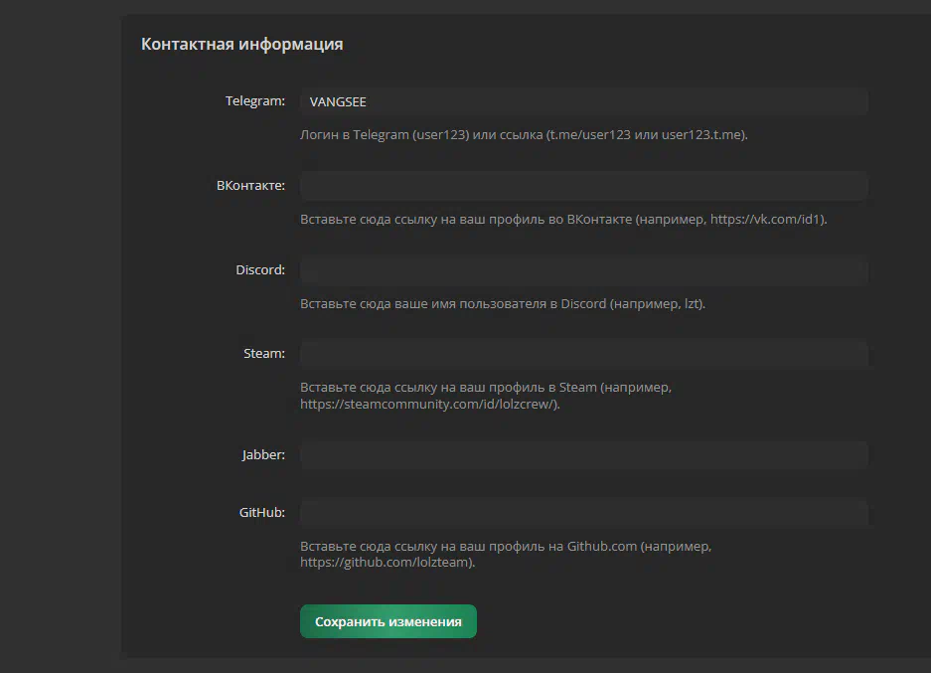
Task: Click the Контактная информация heading
Action: click(x=242, y=45)
